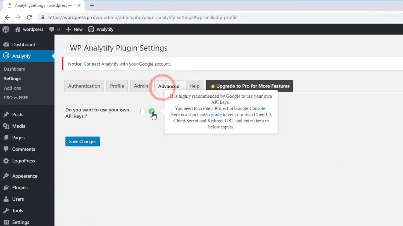Viewport: 403px width, 226px height.
Task: Open the Add-ons submenu item
Action: 13,88
